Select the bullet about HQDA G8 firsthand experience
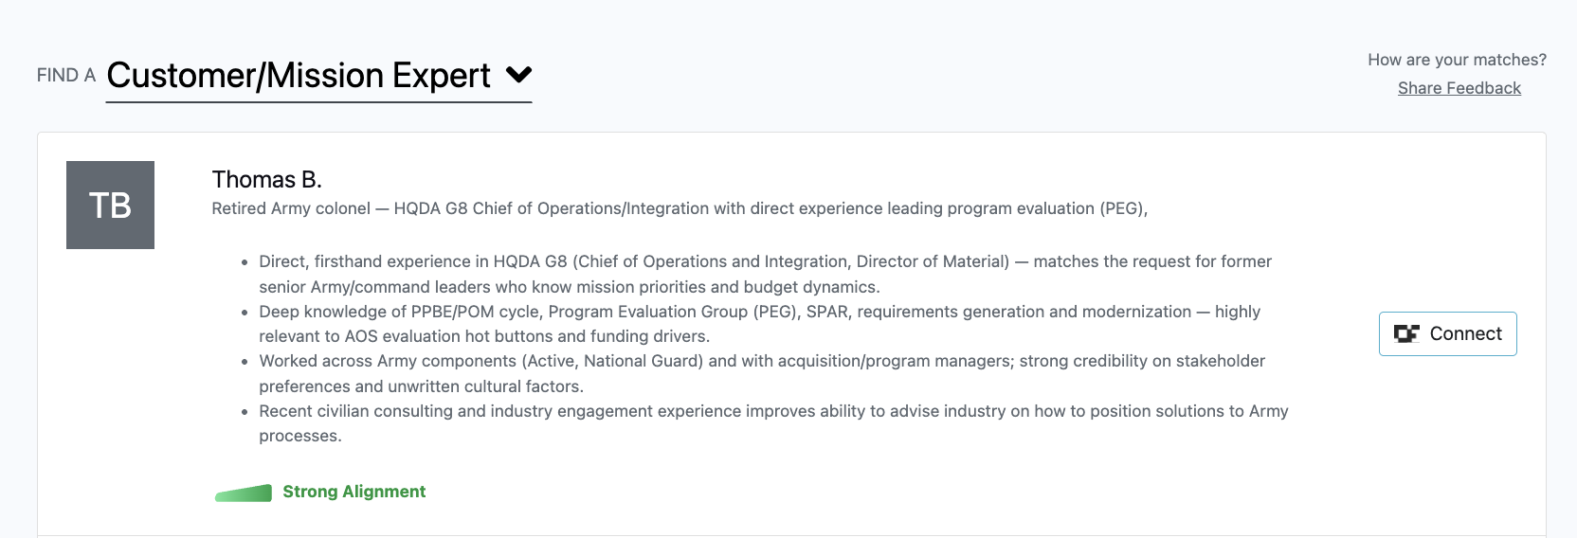Screen dimensions: 1577x538 [765, 274]
